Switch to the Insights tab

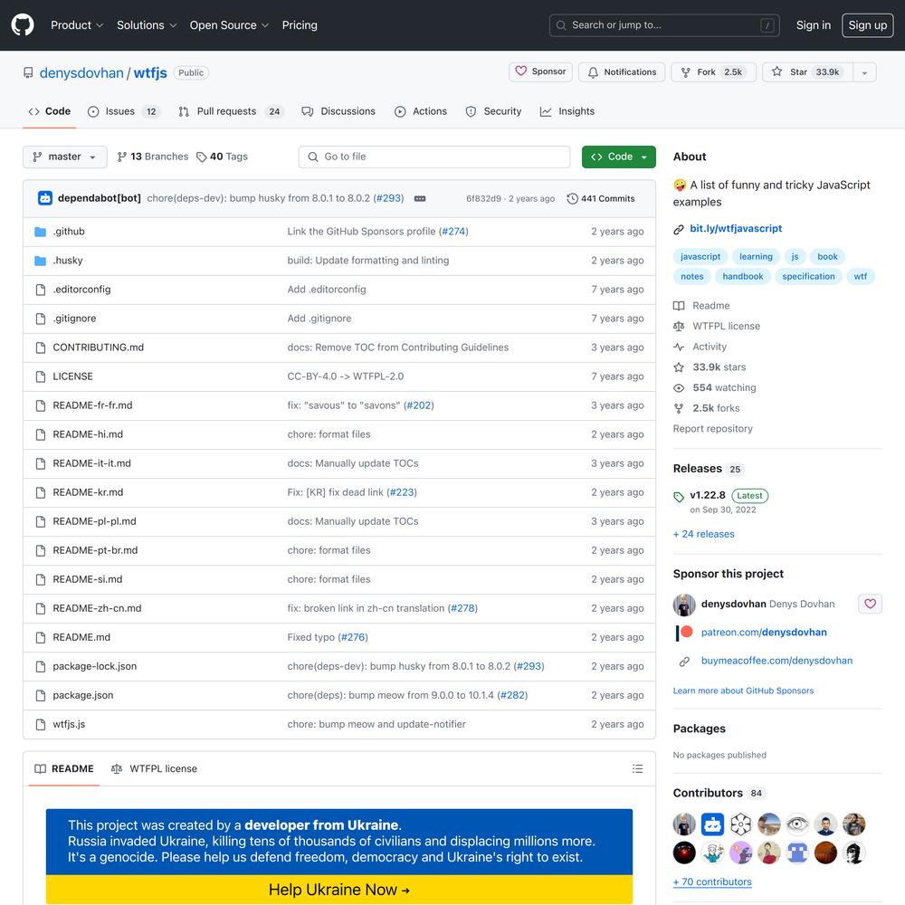coord(567,111)
